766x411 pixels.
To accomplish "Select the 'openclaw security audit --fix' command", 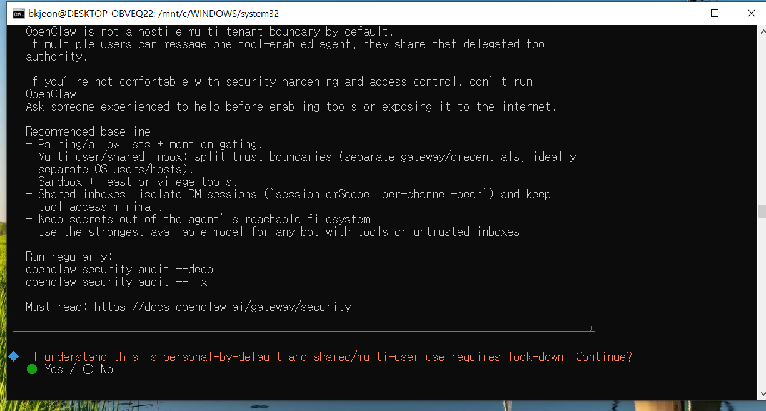I will point(116,282).
